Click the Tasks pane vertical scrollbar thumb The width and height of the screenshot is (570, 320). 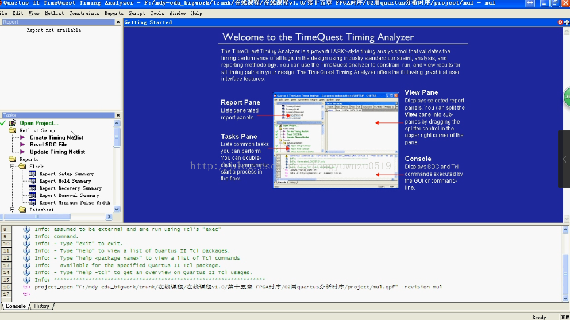pyautogui.click(x=117, y=137)
